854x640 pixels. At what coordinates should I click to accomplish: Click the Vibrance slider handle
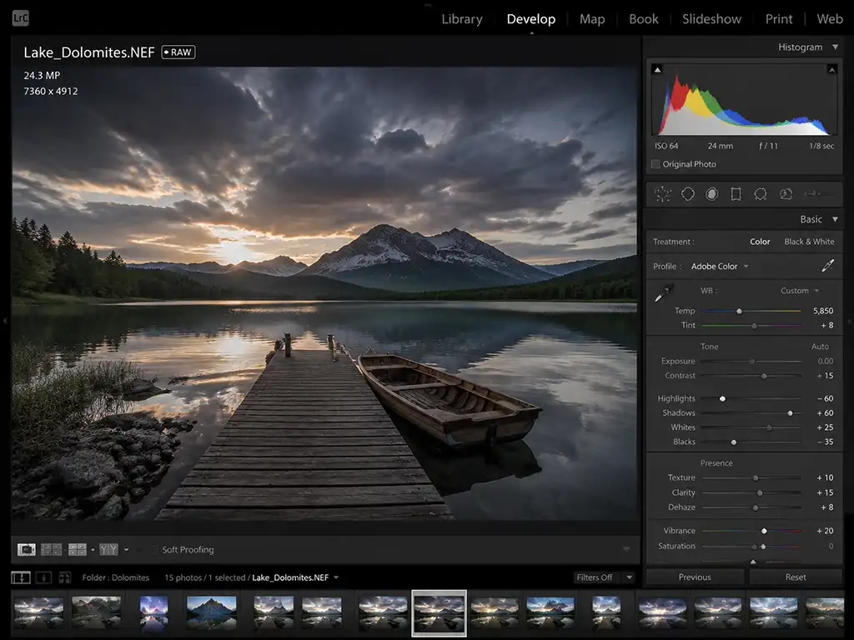(x=764, y=531)
